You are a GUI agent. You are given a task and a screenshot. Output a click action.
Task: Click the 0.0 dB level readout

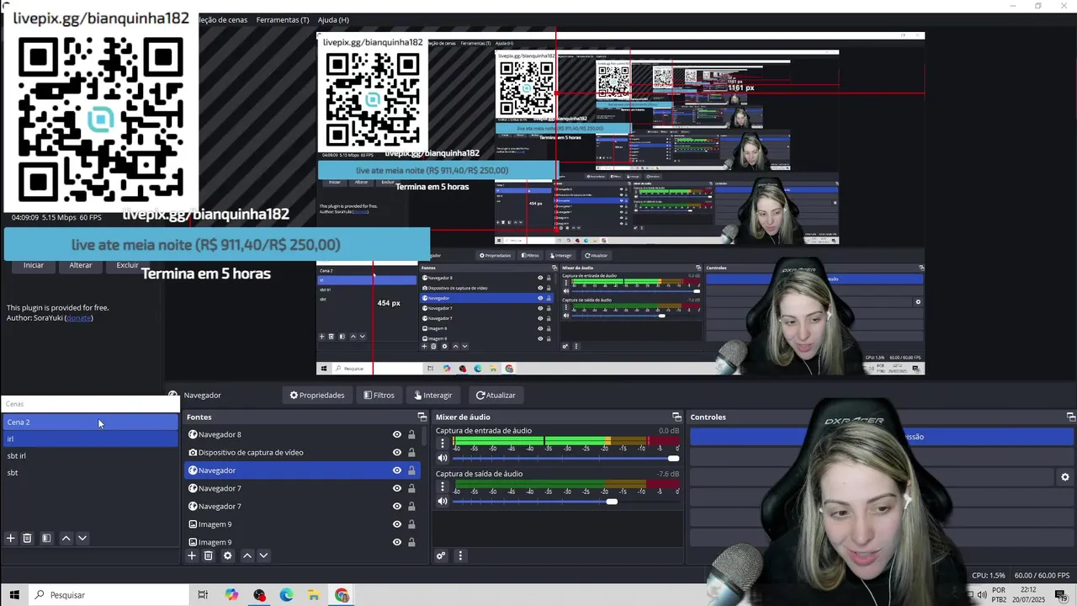[670, 431]
